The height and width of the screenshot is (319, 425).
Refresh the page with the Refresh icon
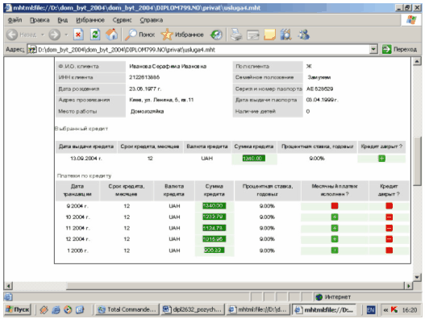coord(95,35)
